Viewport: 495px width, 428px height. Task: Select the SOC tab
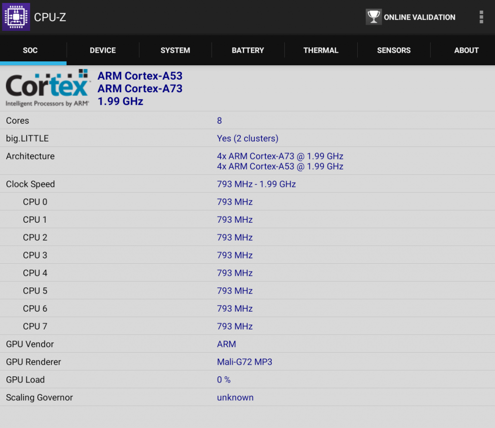30,50
